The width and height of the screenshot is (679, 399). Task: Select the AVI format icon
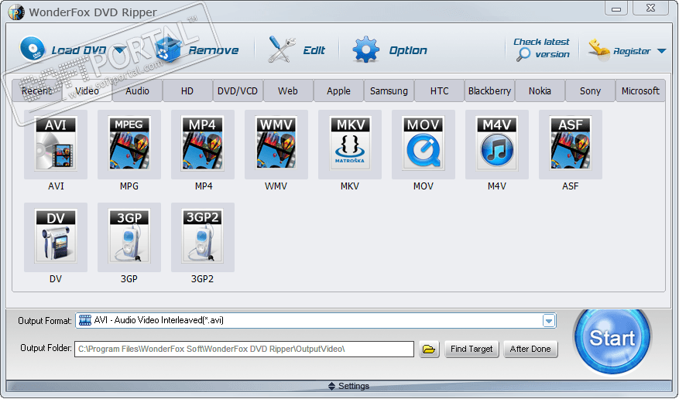click(x=56, y=145)
